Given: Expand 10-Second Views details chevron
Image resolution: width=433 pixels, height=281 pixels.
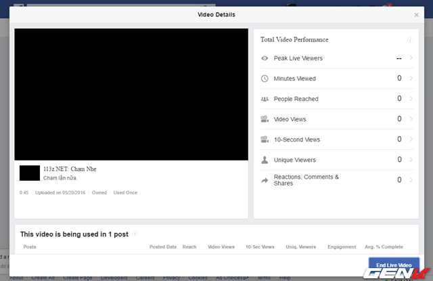Looking at the screenshot, I should (x=411, y=139).
